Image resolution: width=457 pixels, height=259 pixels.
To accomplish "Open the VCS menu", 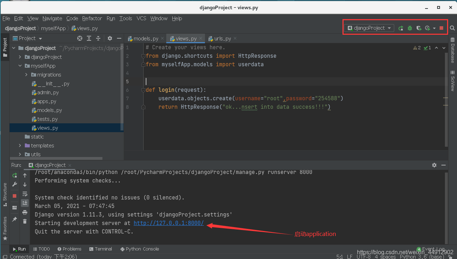I will click(141, 18).
